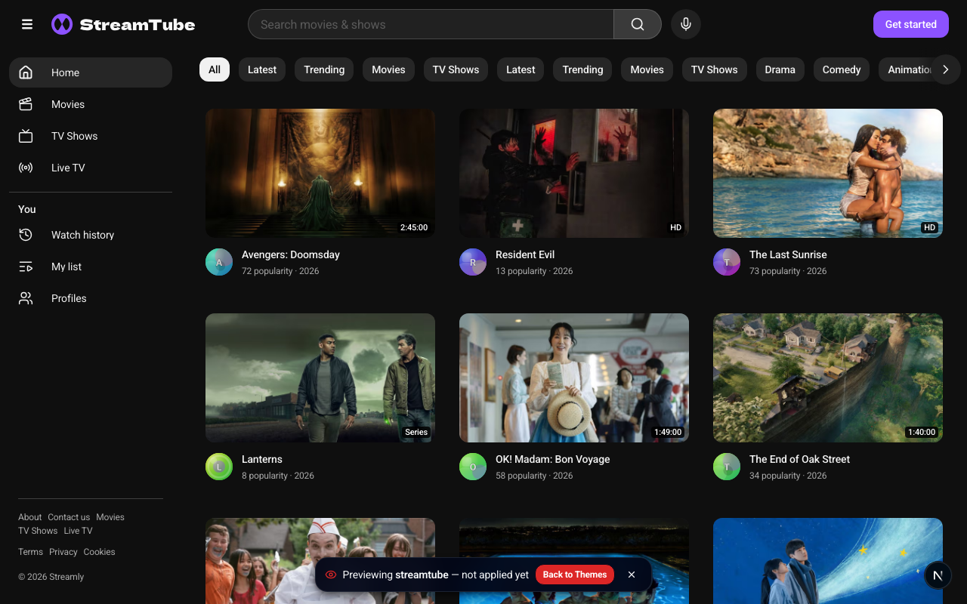Click the television icon beside TV Shows

(26, 136)
